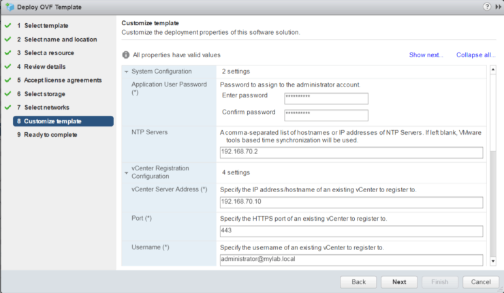The width and height of the screenshot is (504, 293).
Task: Click the green checkmark beside Select storage
Action: [x=7, y=94]
